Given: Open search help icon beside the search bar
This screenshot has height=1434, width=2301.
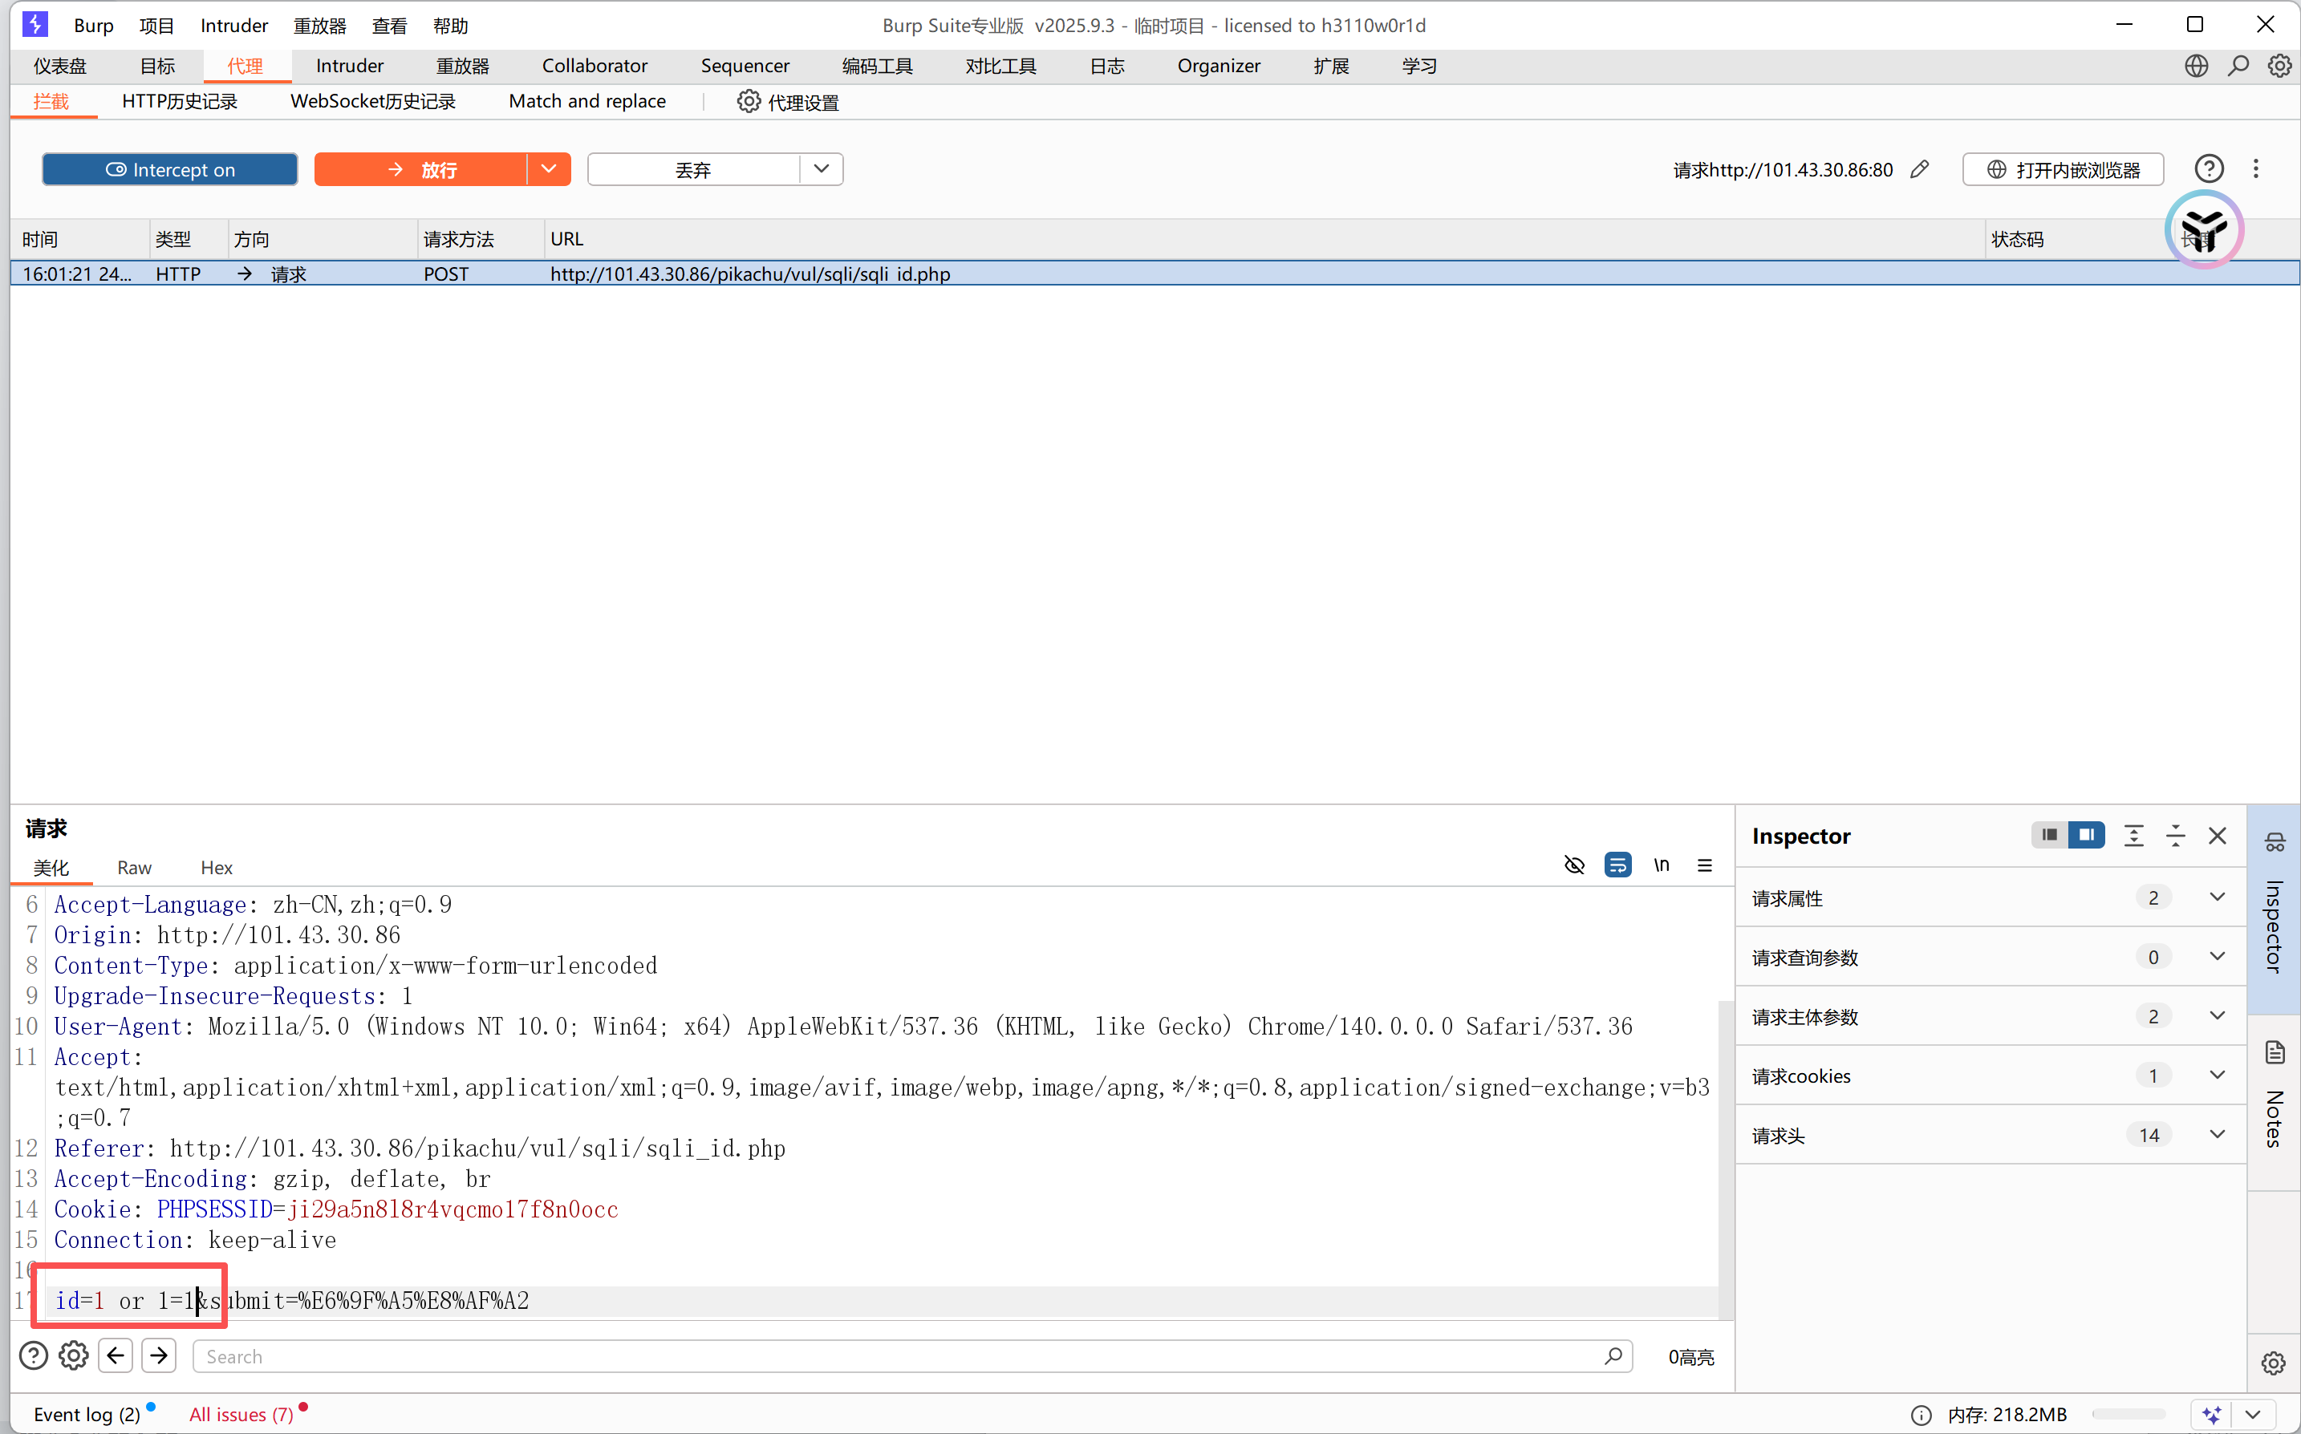Looking at the screenshot, I should [33, 1356].
